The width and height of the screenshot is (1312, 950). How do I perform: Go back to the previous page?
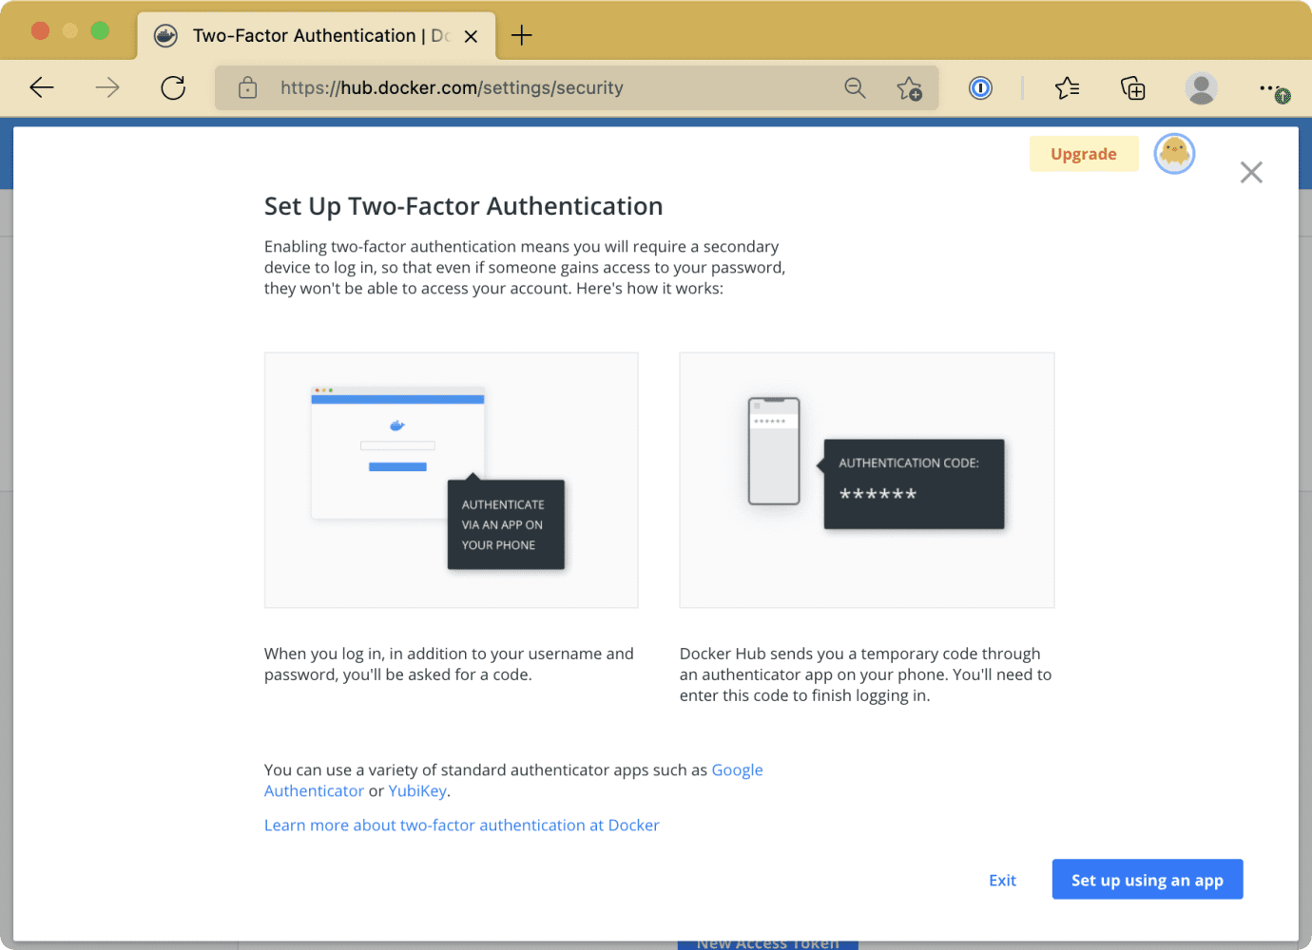point(42,88)
